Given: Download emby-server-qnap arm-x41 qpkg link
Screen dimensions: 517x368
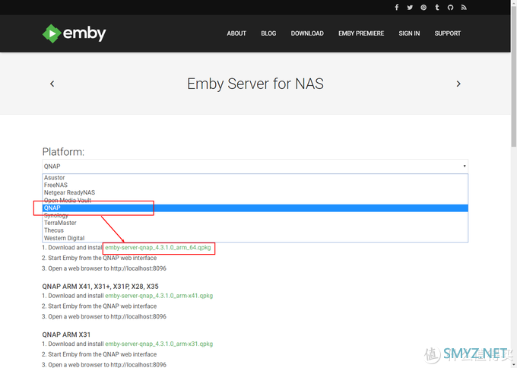Looking at the screenshot, I should click(x=159, y=296).
